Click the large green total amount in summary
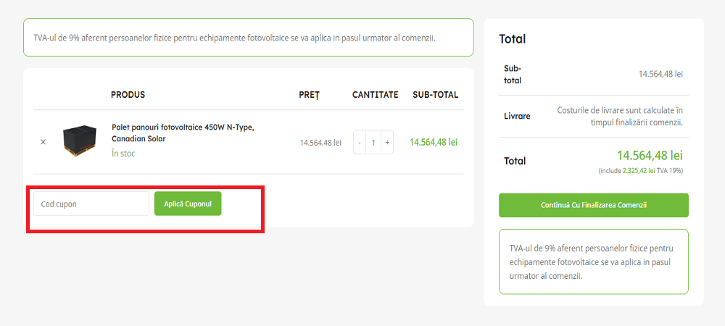The width and height of the screenshot is (725, 326). [650, 156]
